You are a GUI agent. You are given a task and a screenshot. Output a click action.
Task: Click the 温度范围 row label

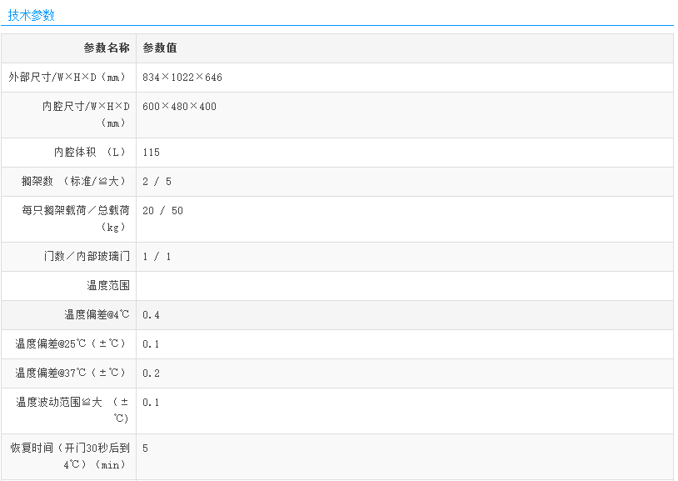click(108, 286)
